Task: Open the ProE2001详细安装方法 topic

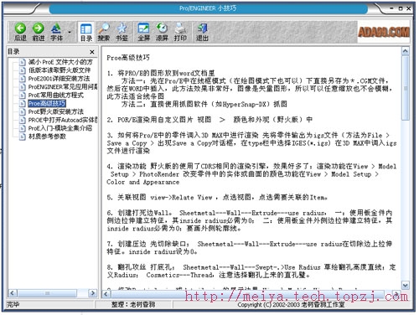Action: (59, 79)
